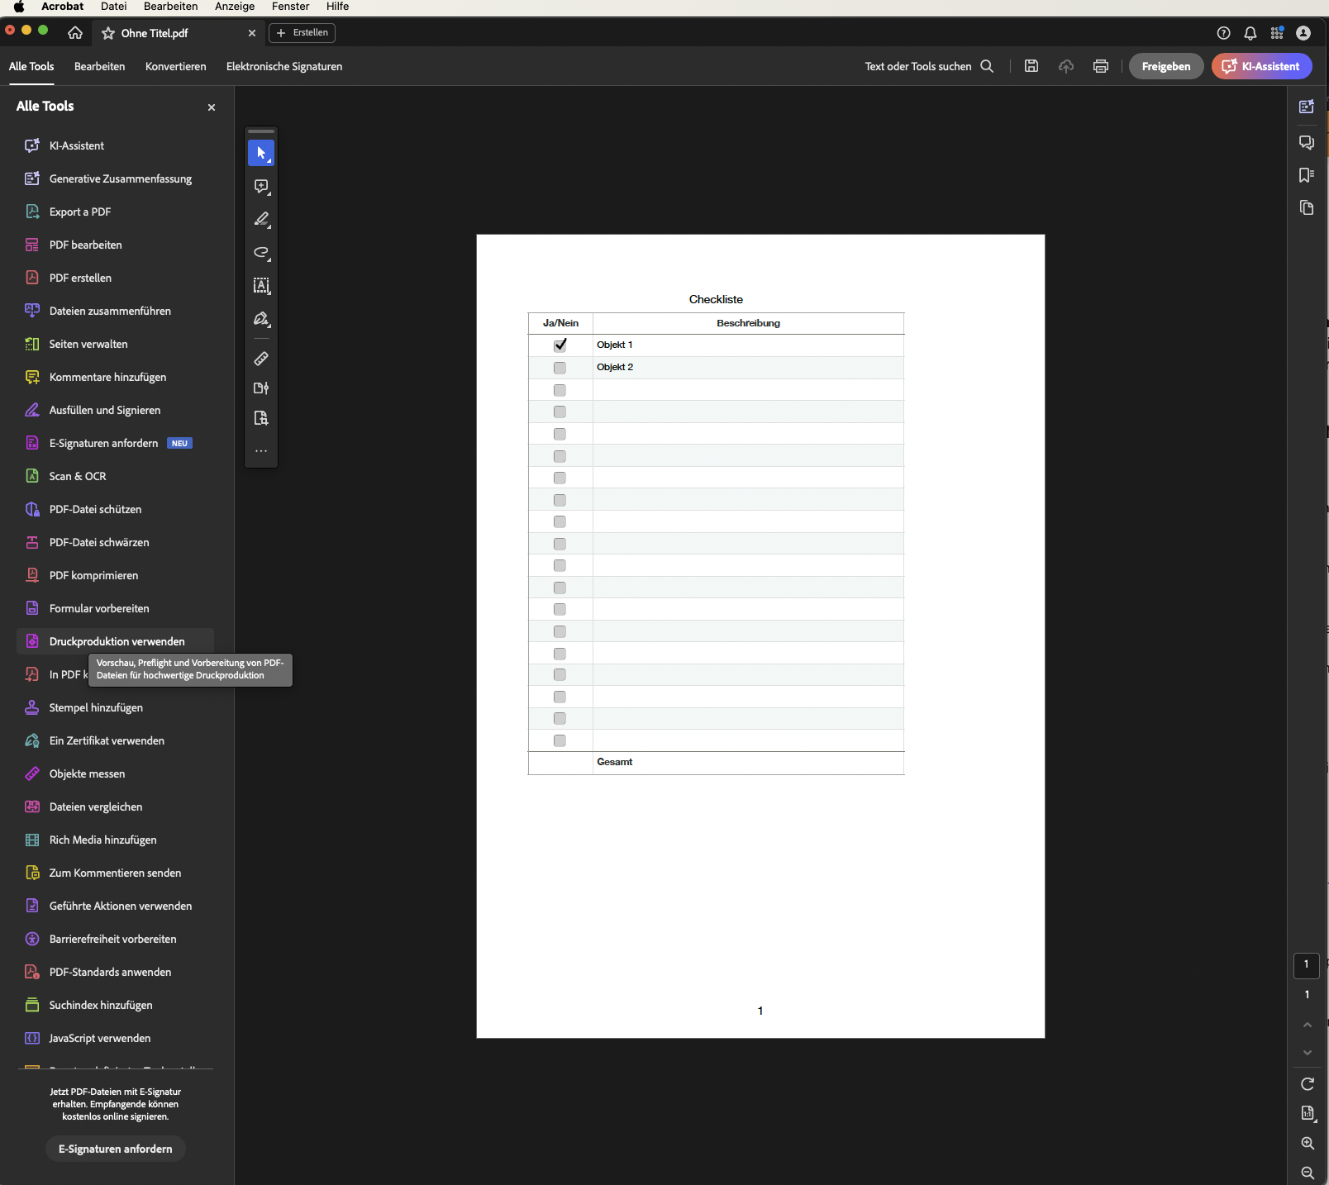Open the add comment tool
The width and height of the screenshot is (1329, 1185).
tap(261, 187)
